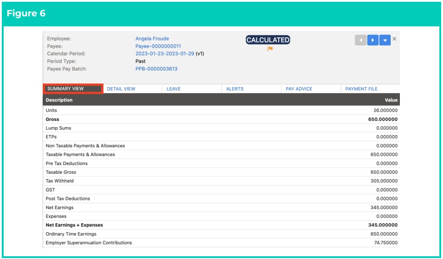Viewport: 443px width, 259px height.
Task: Open employee Angela Froude link
Action: click(152, 39)
